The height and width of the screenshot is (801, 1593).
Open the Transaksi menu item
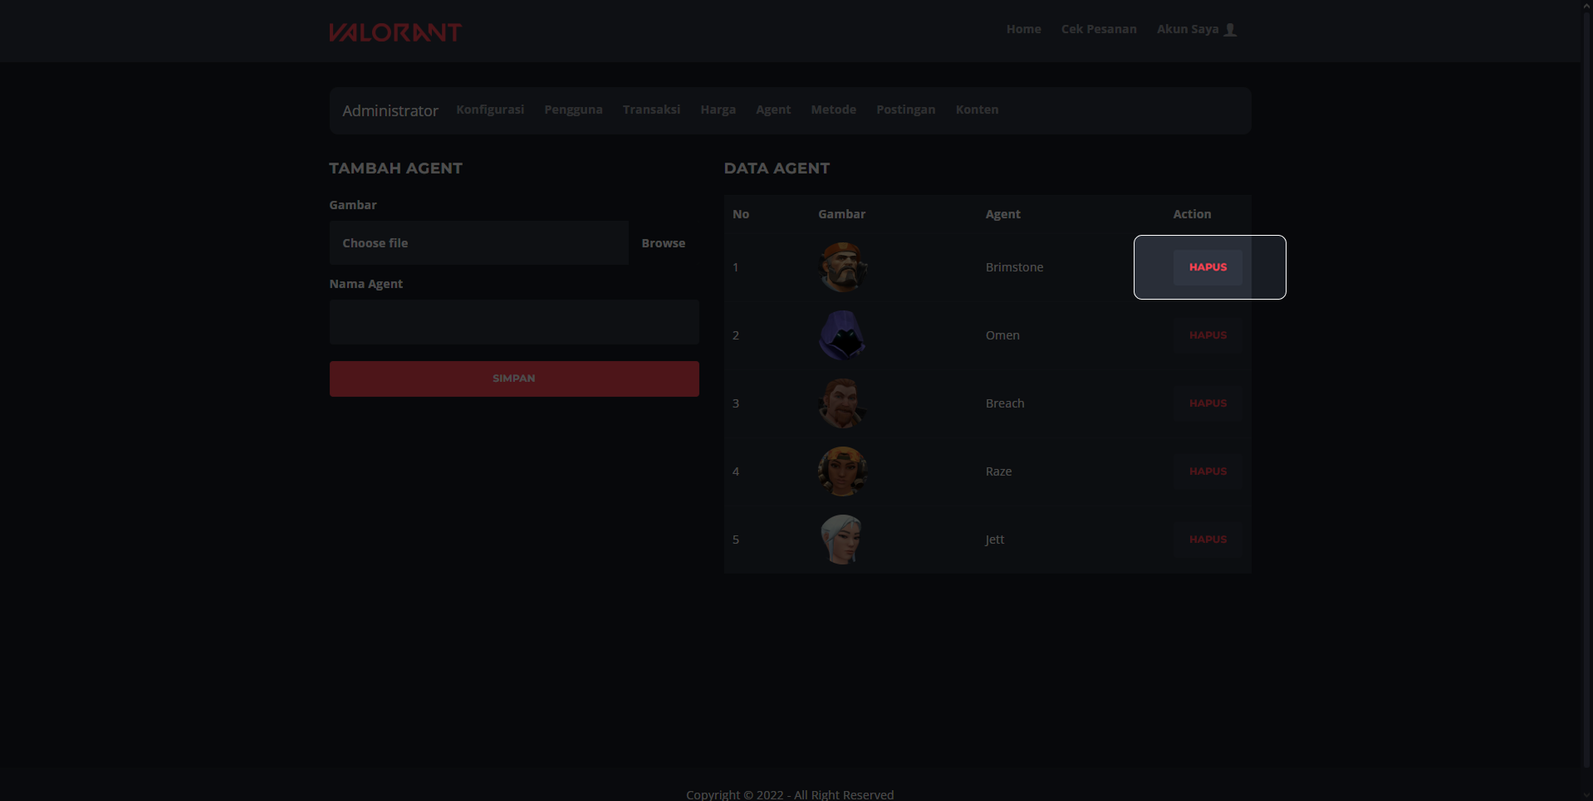(x=651, y=110)
